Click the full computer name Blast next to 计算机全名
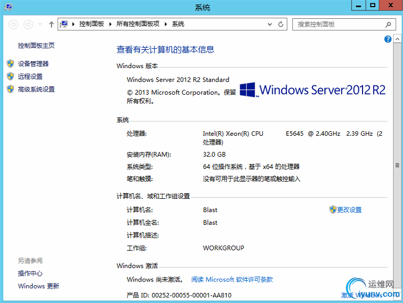The image size is (403, 303). click(210, 223)
